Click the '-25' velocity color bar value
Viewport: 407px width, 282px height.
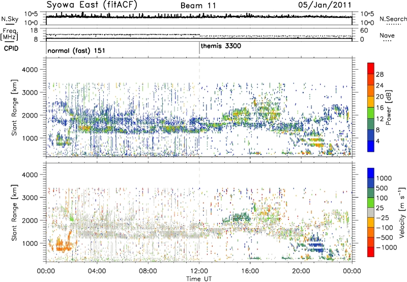(x=382, y=218)
